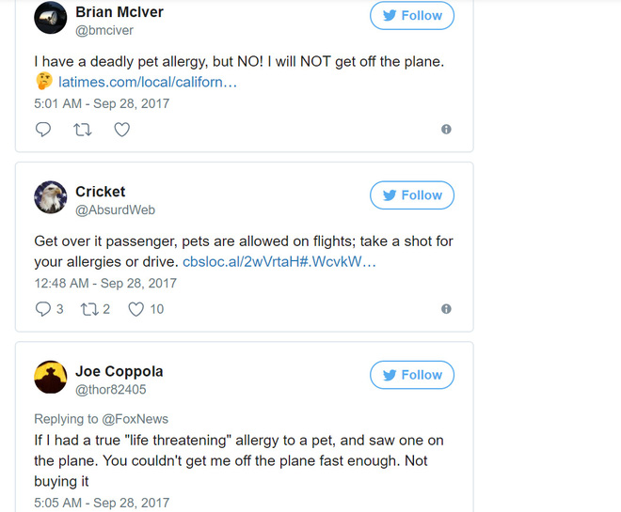Like Cricket's tweet with heart icon
The width and height of the screenshot is (621, 512).
135,309
